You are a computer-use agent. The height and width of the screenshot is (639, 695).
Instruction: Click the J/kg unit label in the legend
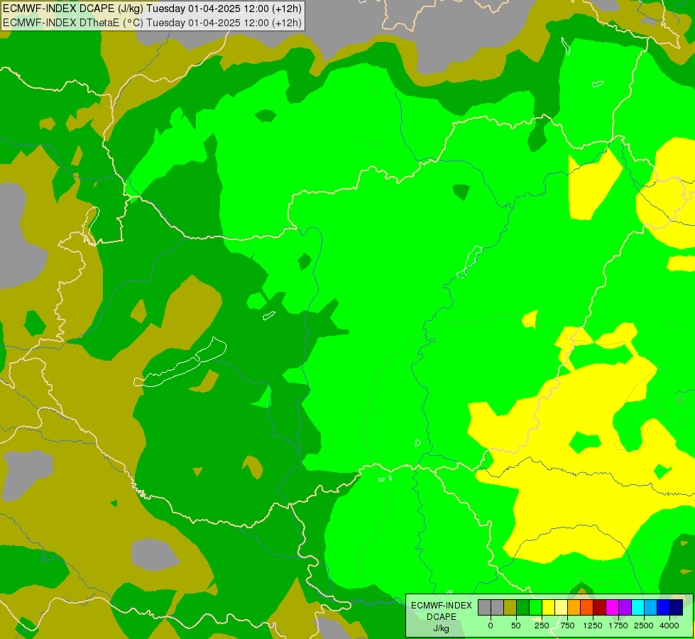pos(442,628)
